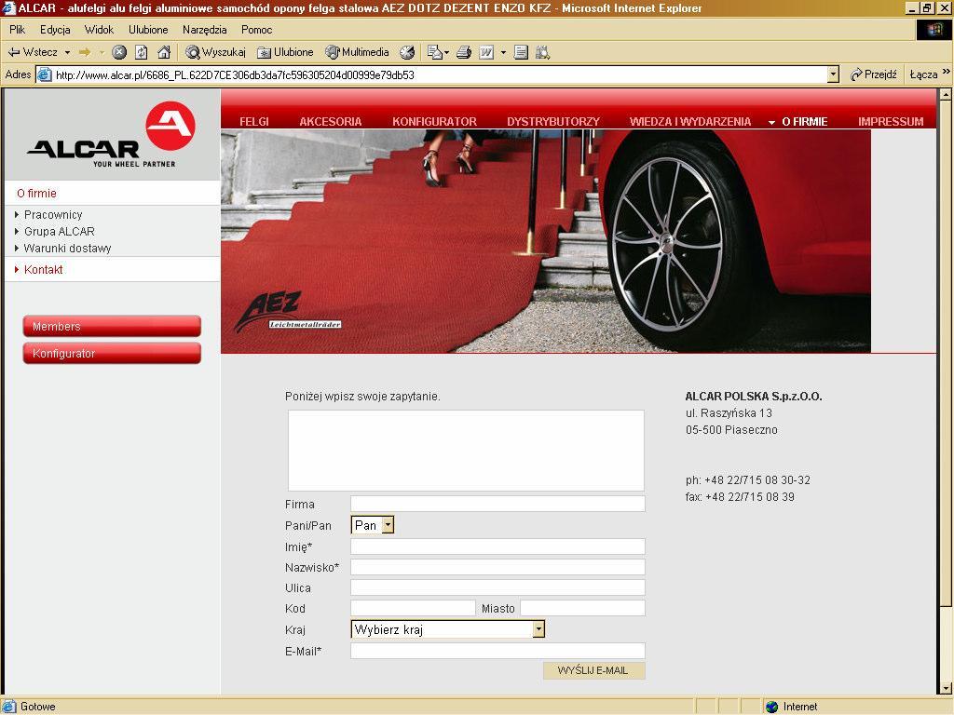Screen dimensions: 954x715
Task: Open Wyszukaj search toolbar button
Action: 215,52
